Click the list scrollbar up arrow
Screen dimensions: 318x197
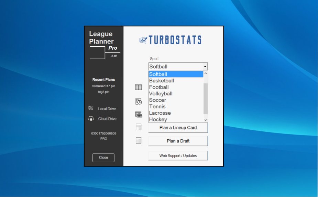click(206, 73)
